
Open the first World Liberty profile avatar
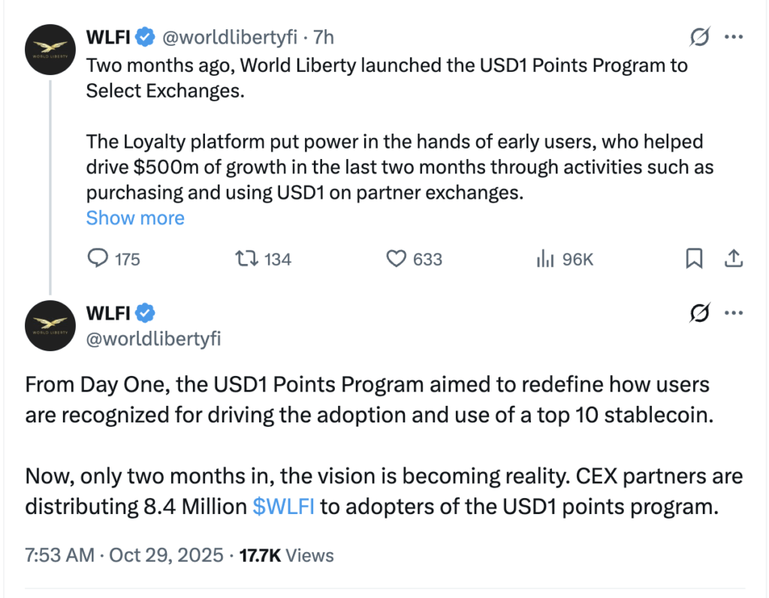pyautogui.click(x=50, y=50)
